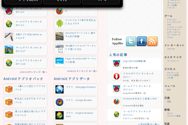The width and height of the screenshot is (188, 125).
Task: Follow the Androidランキング一覧へ link
Action: coord(34,72)
